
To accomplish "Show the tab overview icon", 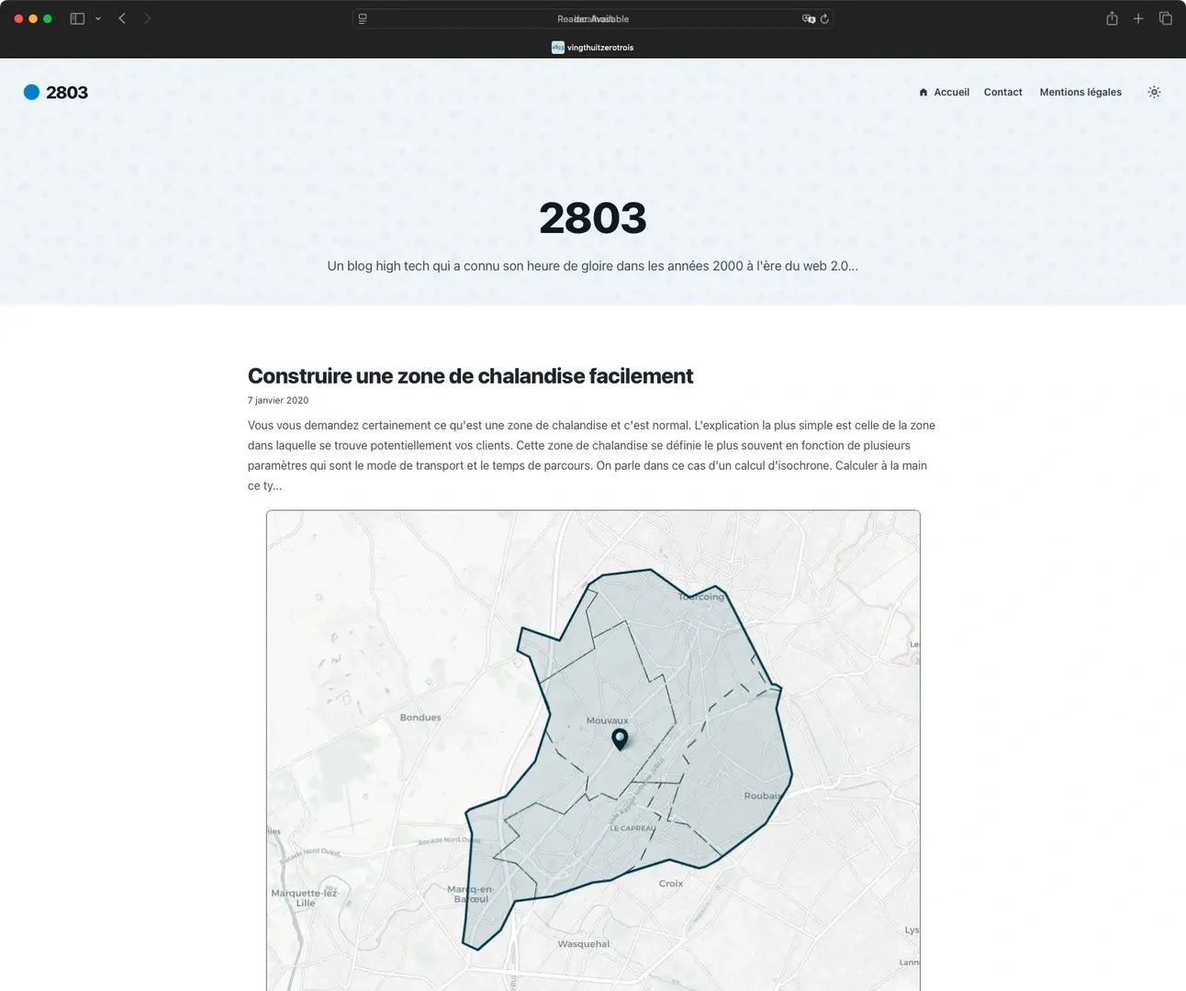I will [1166, 18].
